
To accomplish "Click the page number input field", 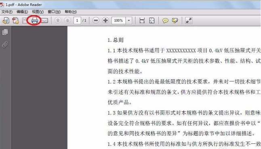I will tap(77, 21).
